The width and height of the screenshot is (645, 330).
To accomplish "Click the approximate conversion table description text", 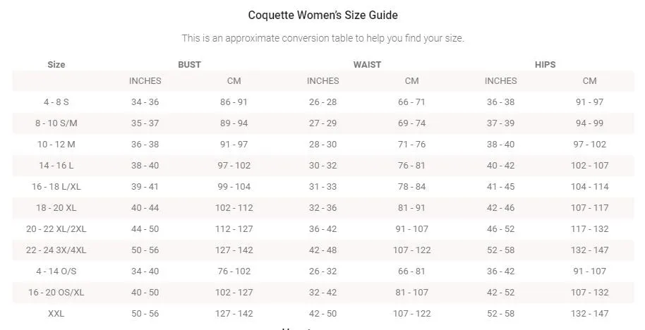I will tap(323, 38).
